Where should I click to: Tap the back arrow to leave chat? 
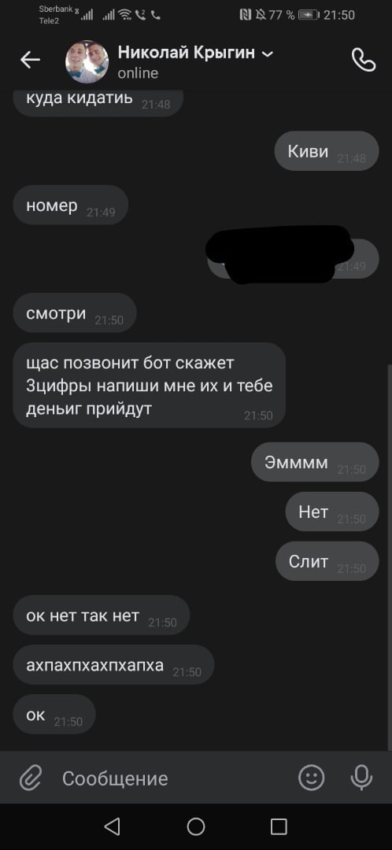[31, 60]
